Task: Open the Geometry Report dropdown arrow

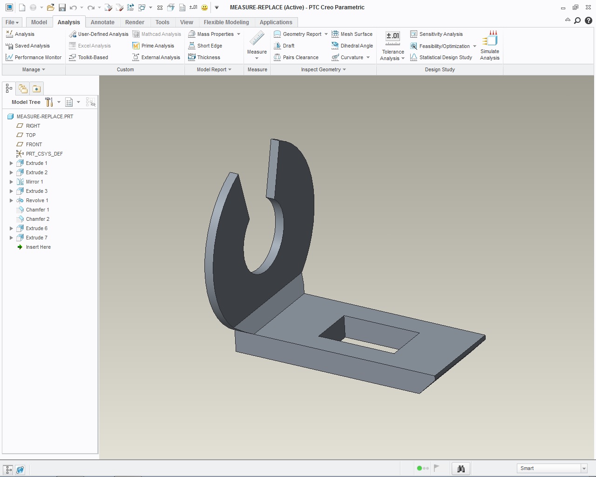Action: pos(326,34)
